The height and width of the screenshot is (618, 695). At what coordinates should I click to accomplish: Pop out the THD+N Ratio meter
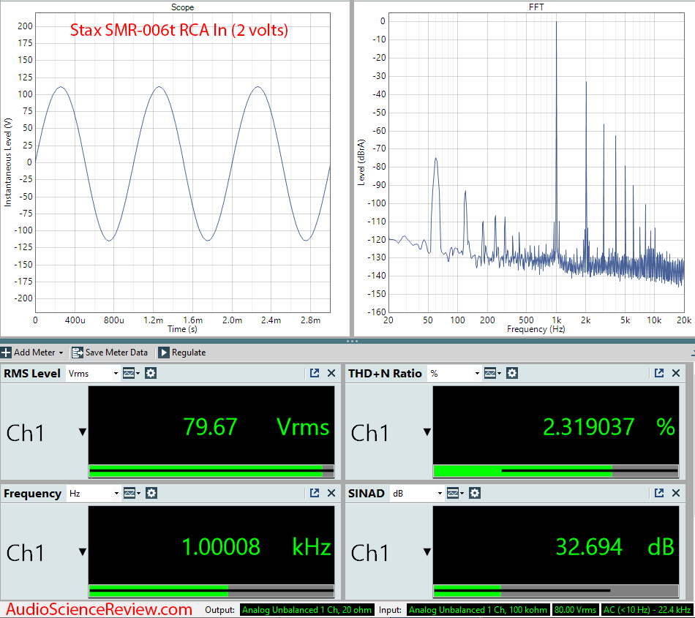tap(659, 373)
